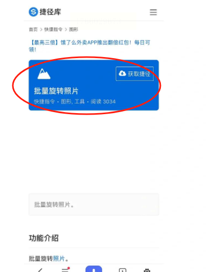This screenshot has width=206, height=272.
Task: Click the white mountain icon in the blue card
Action: pyautogui.click(x=44, y=74)
